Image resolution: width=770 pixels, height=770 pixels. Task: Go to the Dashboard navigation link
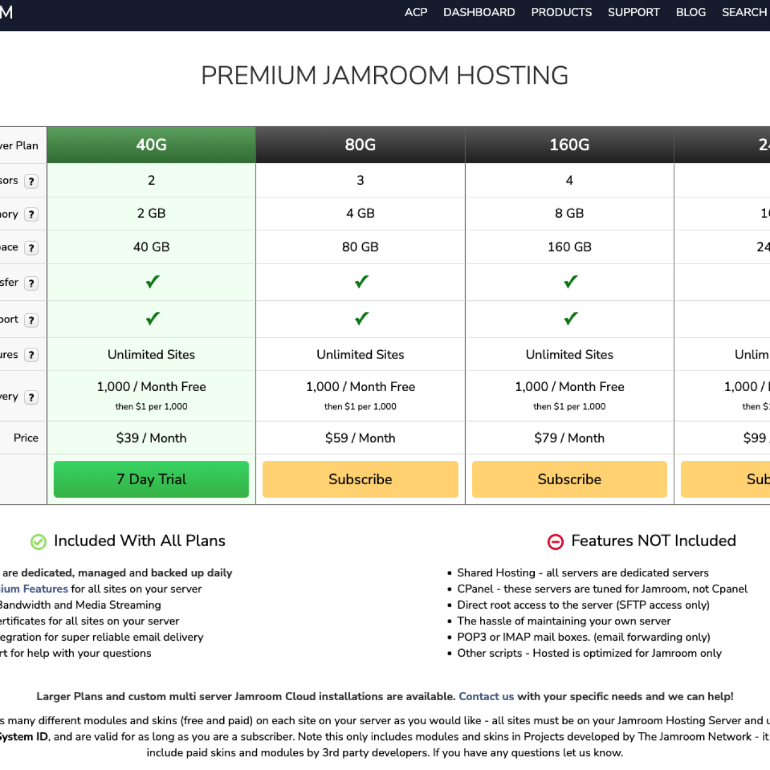(479, 12)
